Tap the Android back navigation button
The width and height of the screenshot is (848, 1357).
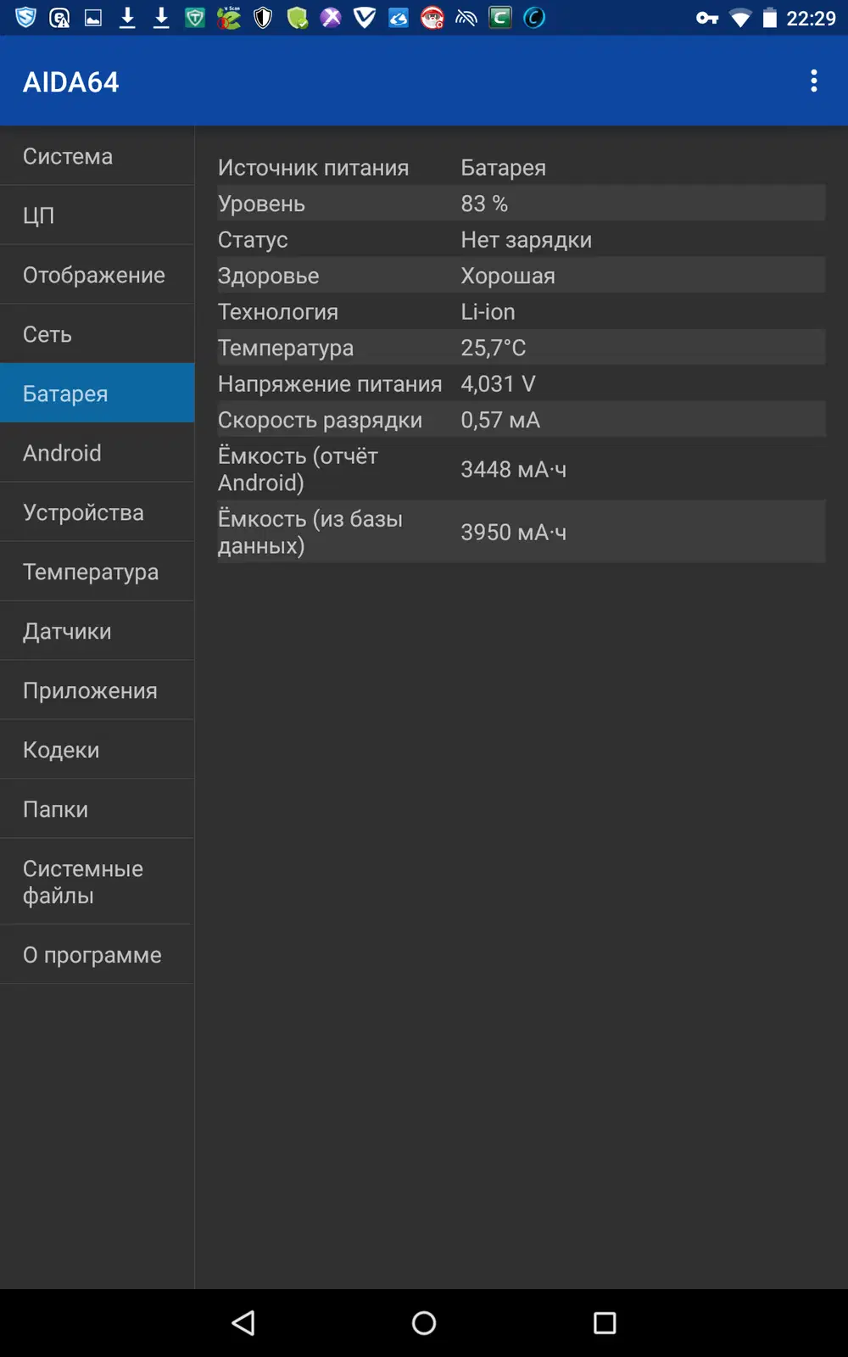pyautogui.click(x=243, y=1322)
